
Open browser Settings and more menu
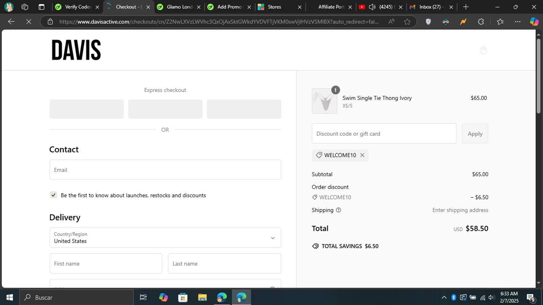[x=518, y=22]
